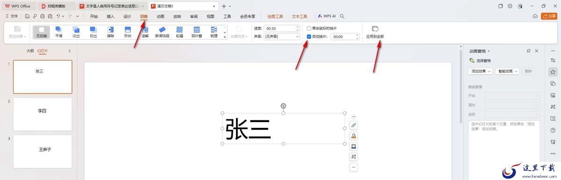Click 应用到全部 apply to all button
The width and height of the screenshot is (561, 180).
375,32
